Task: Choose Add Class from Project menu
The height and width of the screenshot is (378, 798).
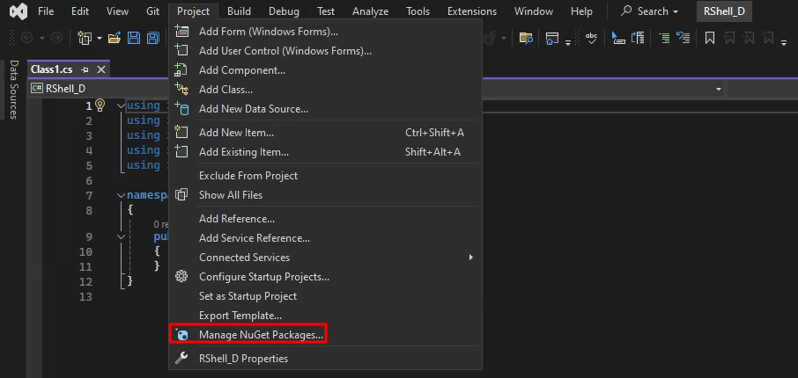Action: (225, 90)
